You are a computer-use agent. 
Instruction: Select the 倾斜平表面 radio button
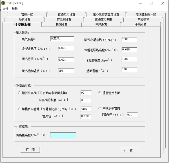click(x=19, y=93)
